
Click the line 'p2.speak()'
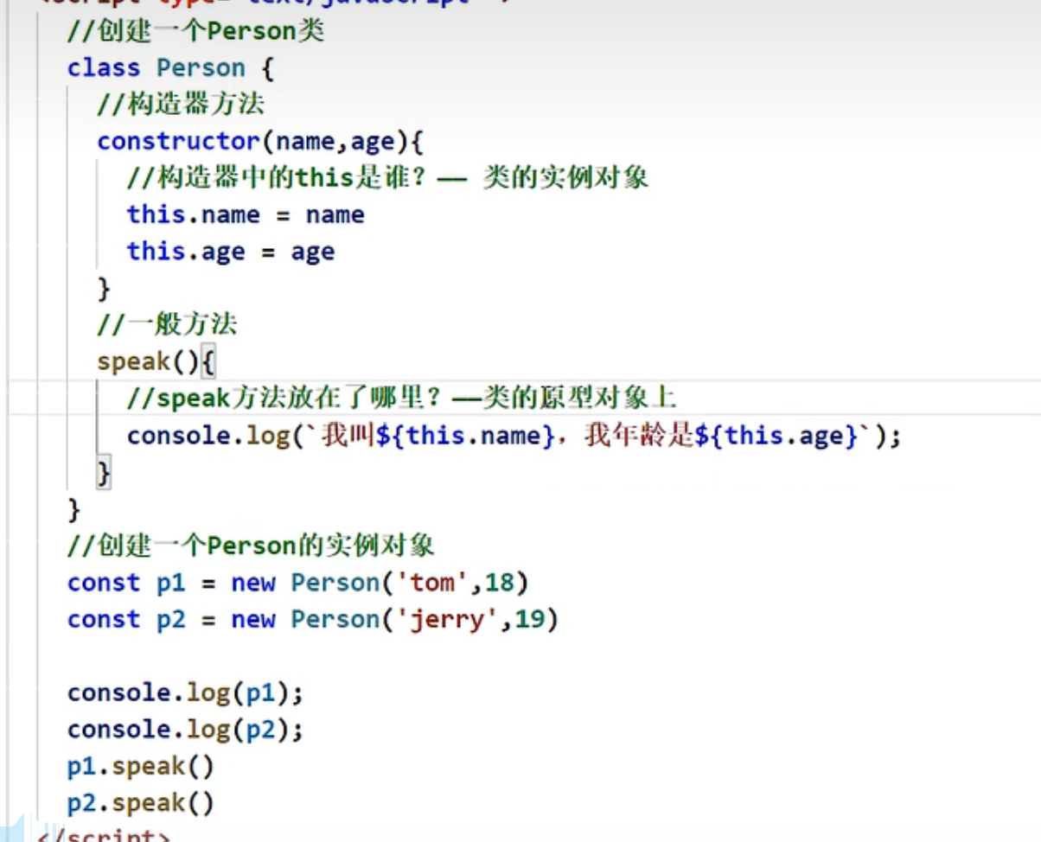pos(141,803)
